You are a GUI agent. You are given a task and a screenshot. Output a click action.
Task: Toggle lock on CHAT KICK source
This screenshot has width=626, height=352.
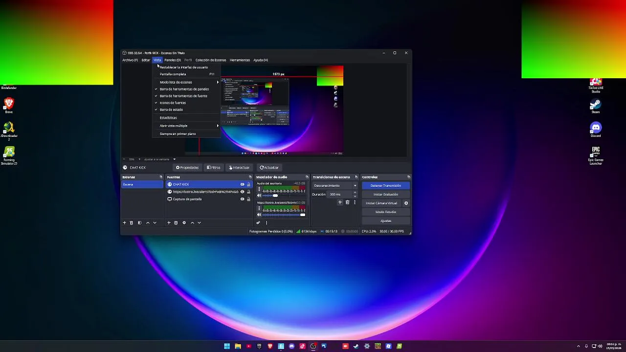(248, 184)
